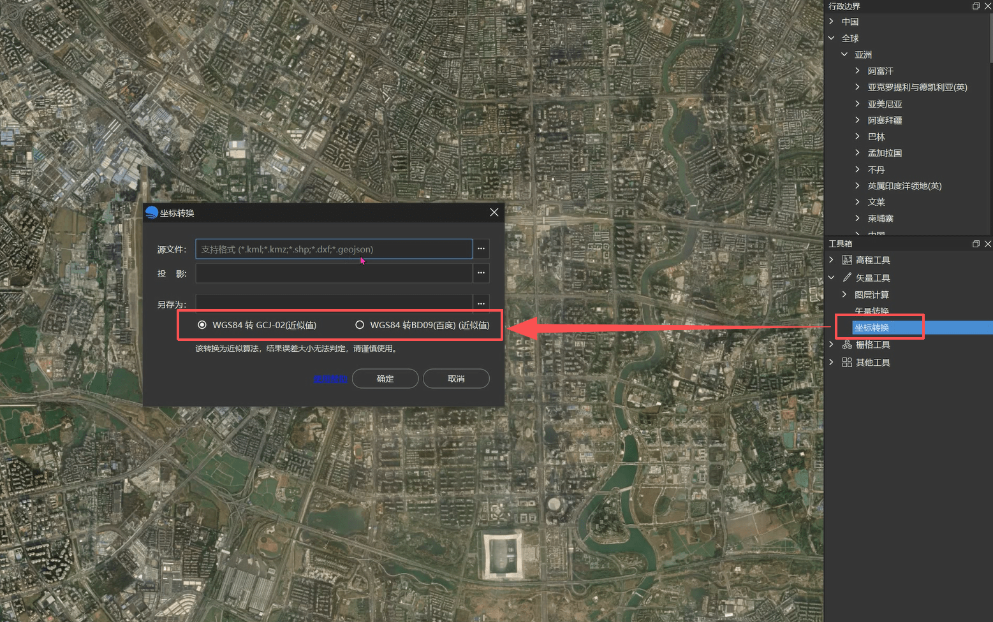Screen dimensions: 993x622
Task: Open the projection picker beside 投影 field
Action: [482, 273]
